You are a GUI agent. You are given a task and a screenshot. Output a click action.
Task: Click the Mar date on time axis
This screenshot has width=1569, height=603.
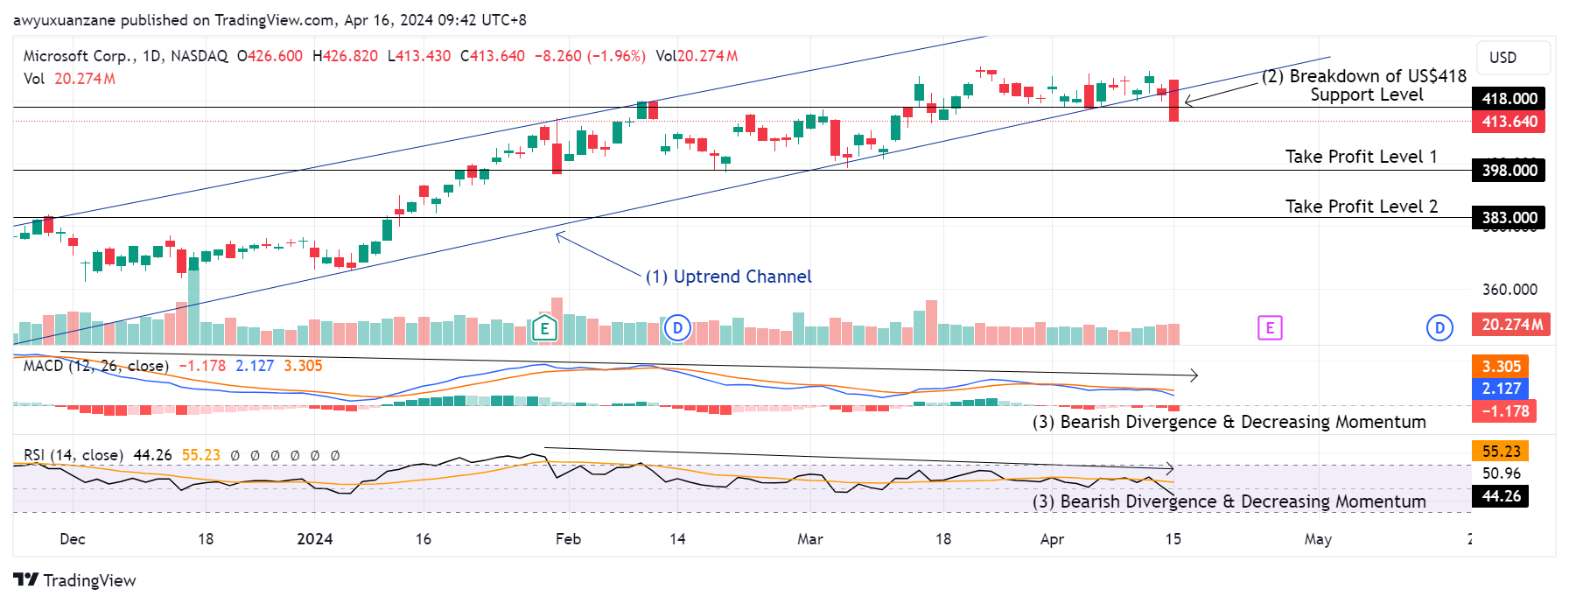[810, 539]
